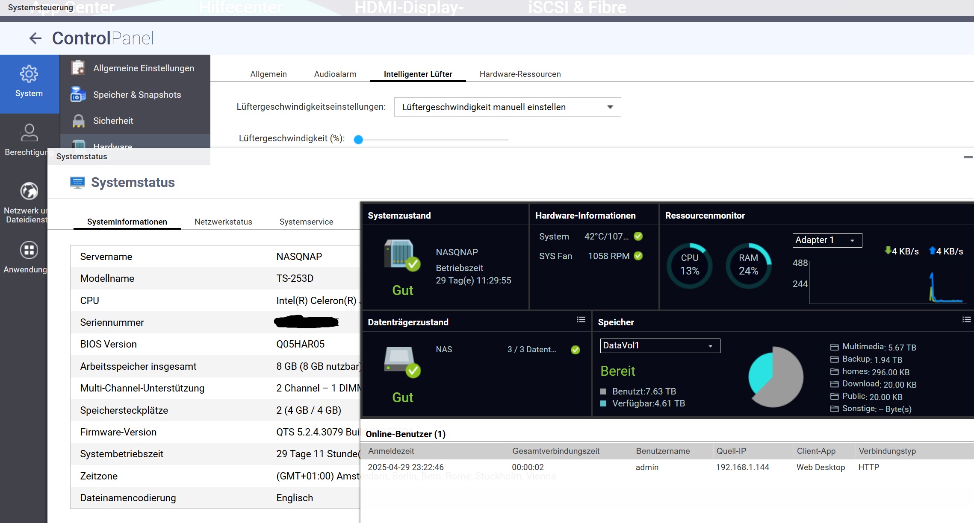Click the Lüftergeschwindigkeit slider handle
Screen dimensions: 974x523
point(358,140)
